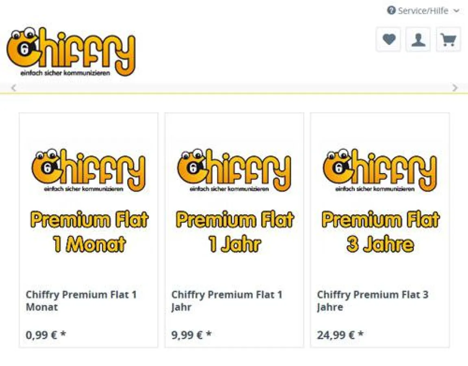This screenshot has height=366, width=468.
Task: Open the Chiffry Premium Flat 3 Jahre product
Action: [x=373, y=301]
